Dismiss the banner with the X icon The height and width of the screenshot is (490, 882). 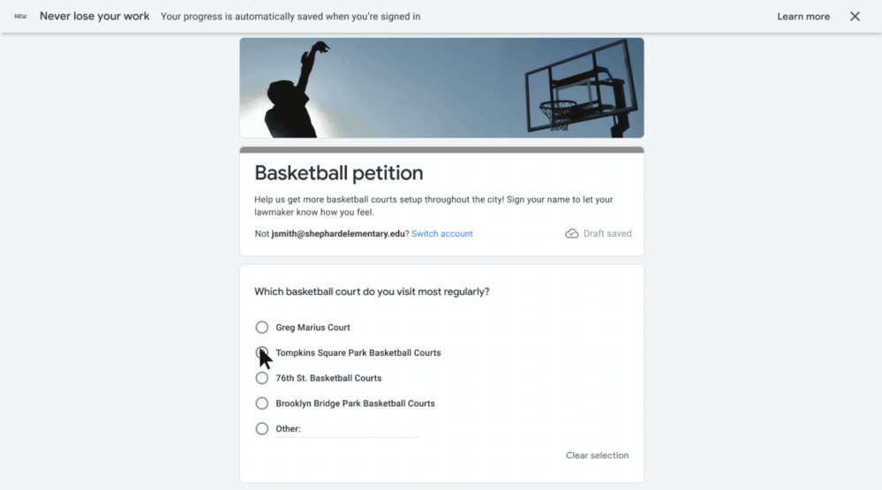[x=855, y=17]
